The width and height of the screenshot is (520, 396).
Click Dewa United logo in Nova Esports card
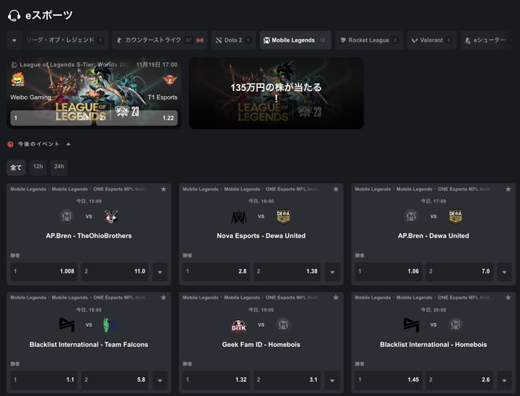pos(283,216)
